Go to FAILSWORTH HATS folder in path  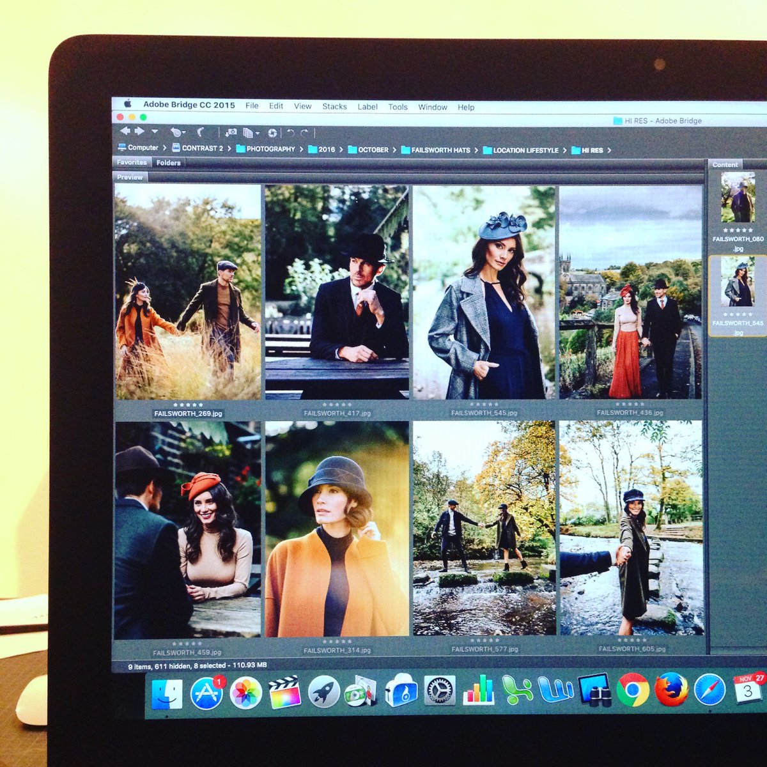point(435,150)
